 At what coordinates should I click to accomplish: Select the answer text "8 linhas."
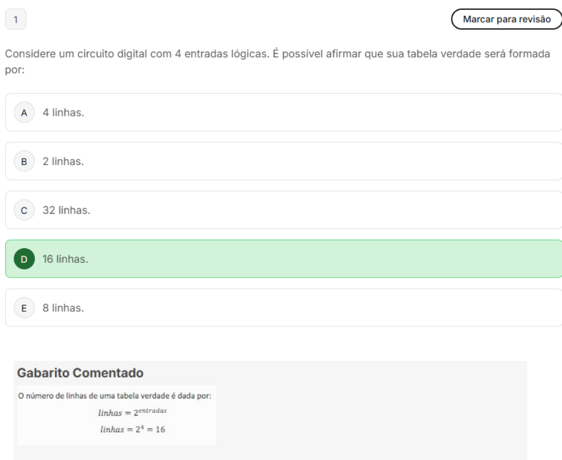pyautogui.click(x=63, y=308)
